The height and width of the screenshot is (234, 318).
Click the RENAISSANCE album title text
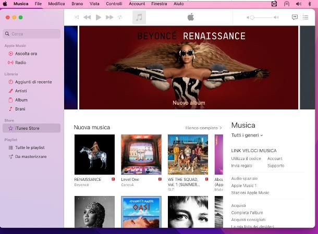click(88, 179)
